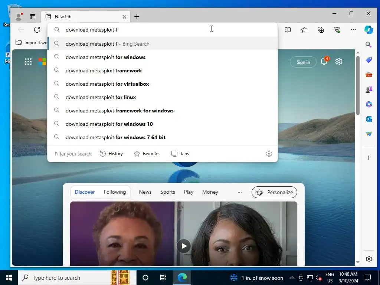The image size is (380, 285).
Task: Click Sign in button
Action: point(303,62)
